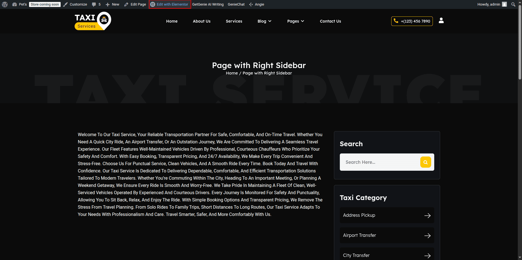Image resolution: width=522 pixels, height=260 pixels.
Task: Click the Store coming soon badge
Action: pos(45,4)
